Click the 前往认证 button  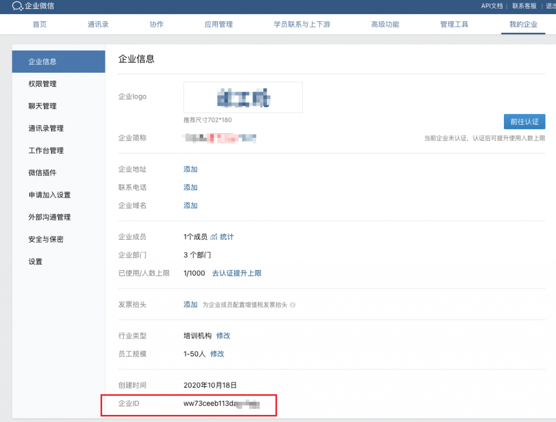point(525,122)
